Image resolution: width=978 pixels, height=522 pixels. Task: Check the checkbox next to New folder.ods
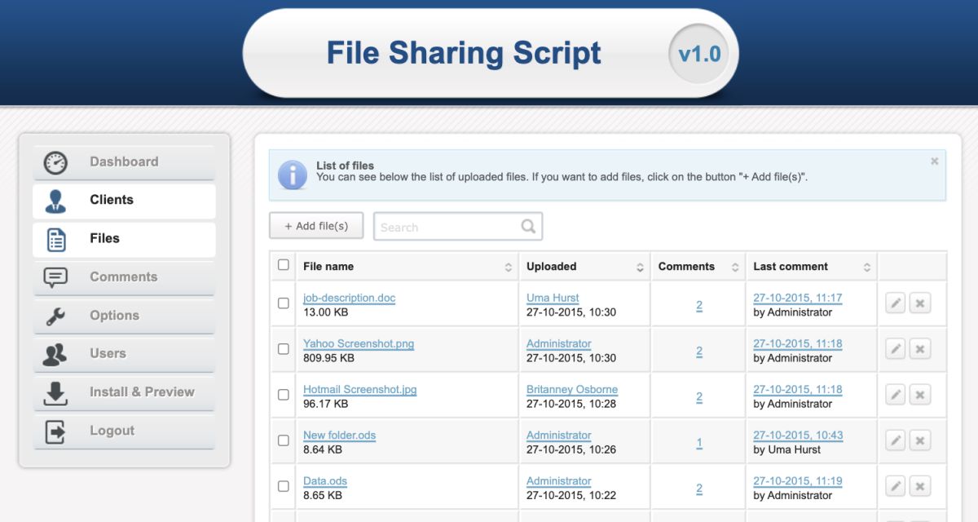point(283,441)
